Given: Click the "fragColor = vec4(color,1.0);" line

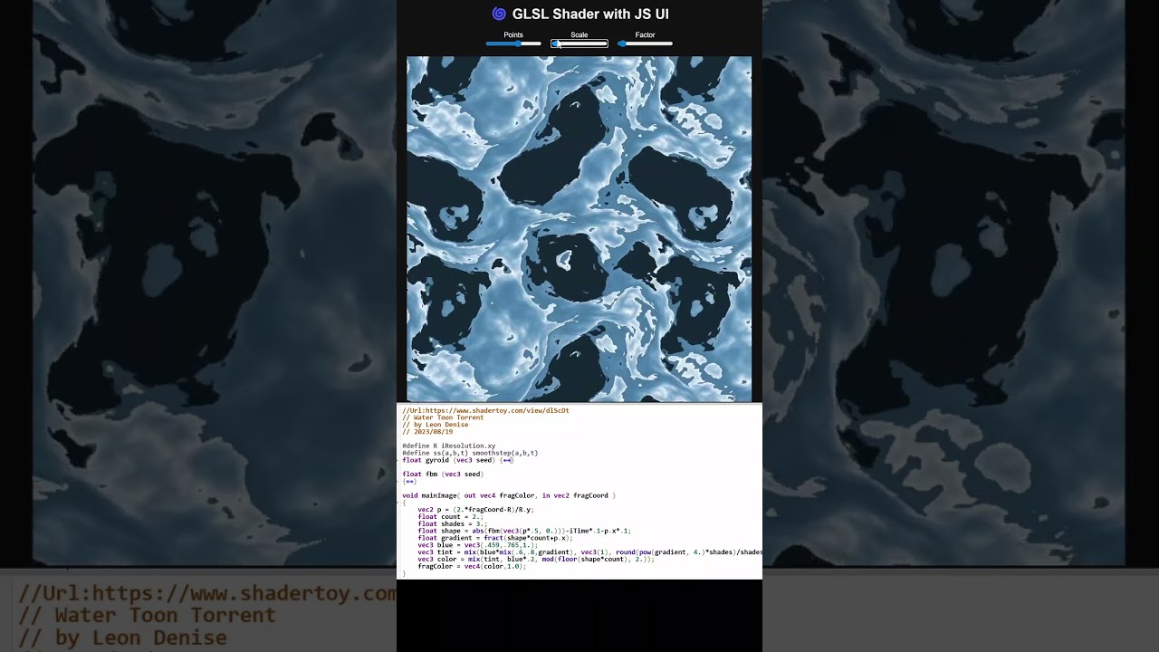Looking at the screenshot, I should 472,566.
